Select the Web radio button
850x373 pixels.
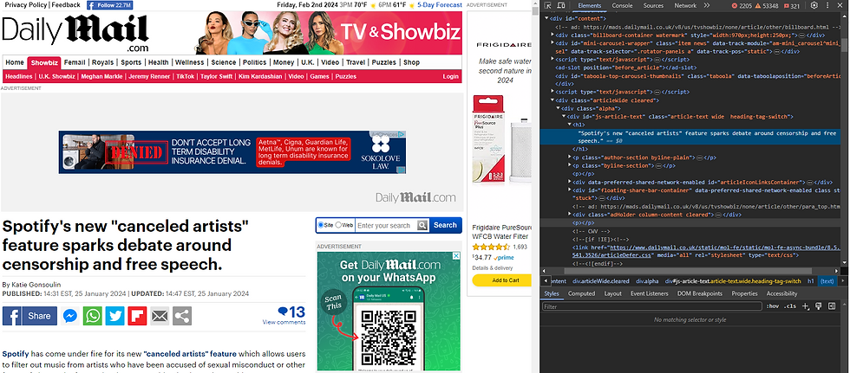point(339,225)
